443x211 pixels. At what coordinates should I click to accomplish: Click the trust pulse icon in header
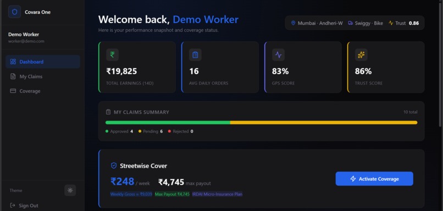click(x=391, y=23)
